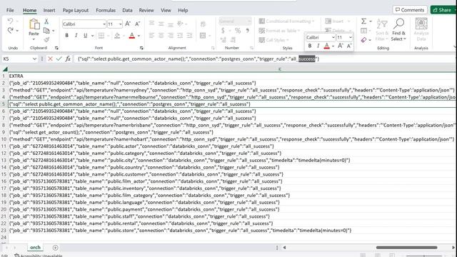
Task: Click the Undo arrow icon
Action: 10,21
